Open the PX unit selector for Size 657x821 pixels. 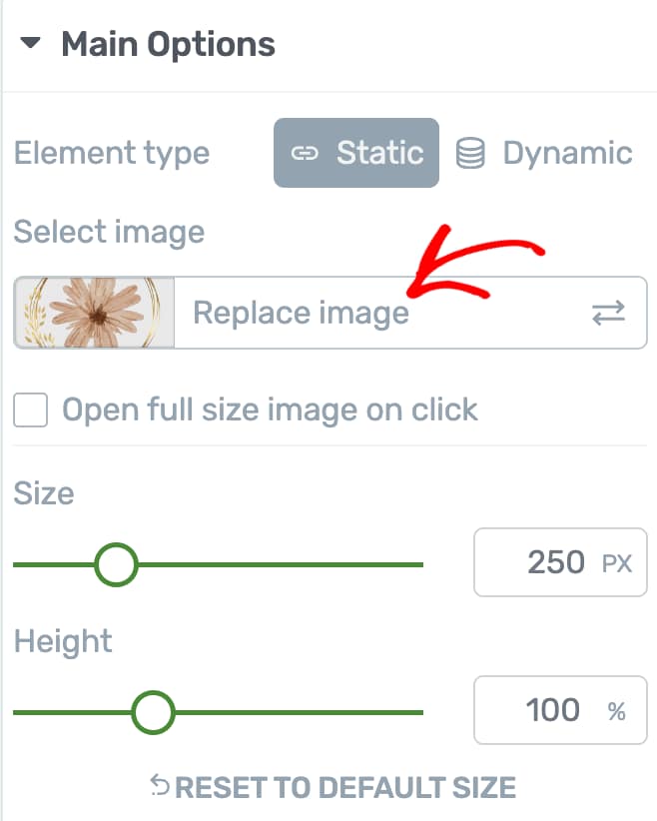[x=617, y=563]
